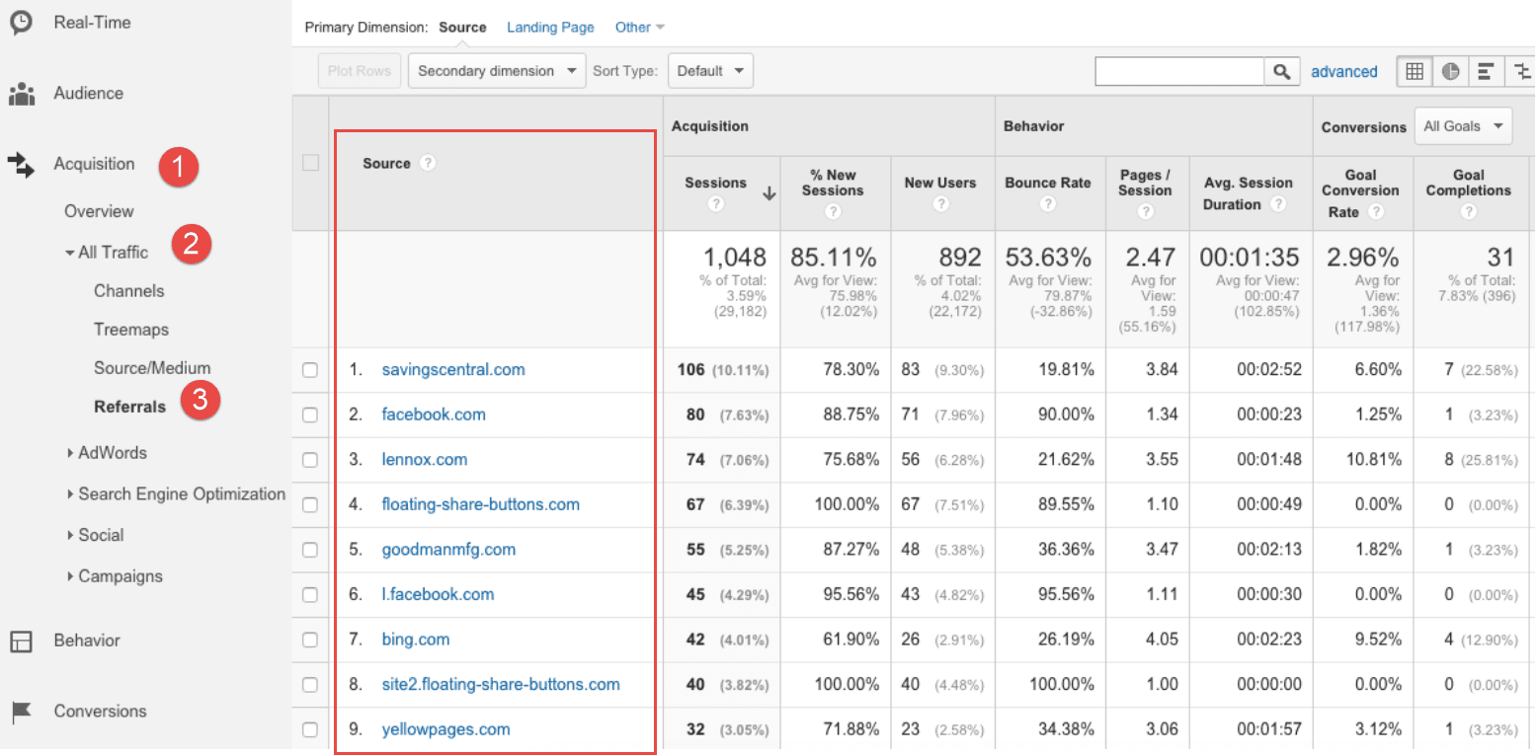Check the yellowpages.com row checkbox

pyautogui.click(x=310, y=730)
